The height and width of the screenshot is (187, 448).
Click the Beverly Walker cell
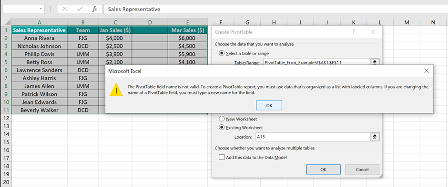pyautogui.click(x=40, y=110)
